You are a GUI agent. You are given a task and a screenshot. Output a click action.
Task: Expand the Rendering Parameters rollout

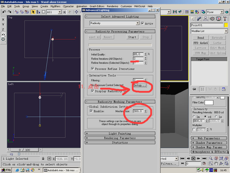click(120, 138)
